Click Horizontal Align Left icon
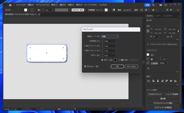The image size is (184, 113). point(154,81)
